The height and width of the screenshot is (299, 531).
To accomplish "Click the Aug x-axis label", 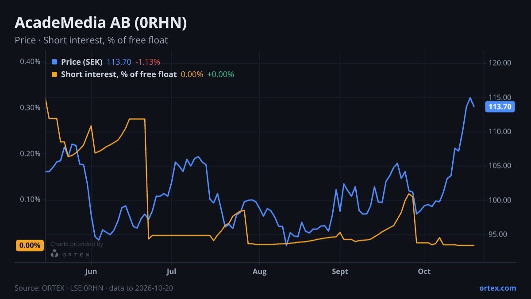I will click(260, 272).
